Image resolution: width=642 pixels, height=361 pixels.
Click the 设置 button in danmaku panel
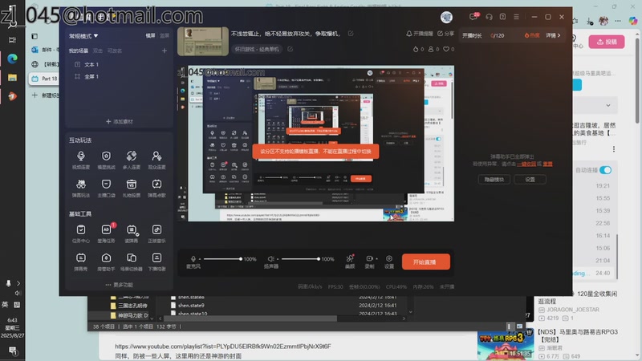click(x=530, y=179)
